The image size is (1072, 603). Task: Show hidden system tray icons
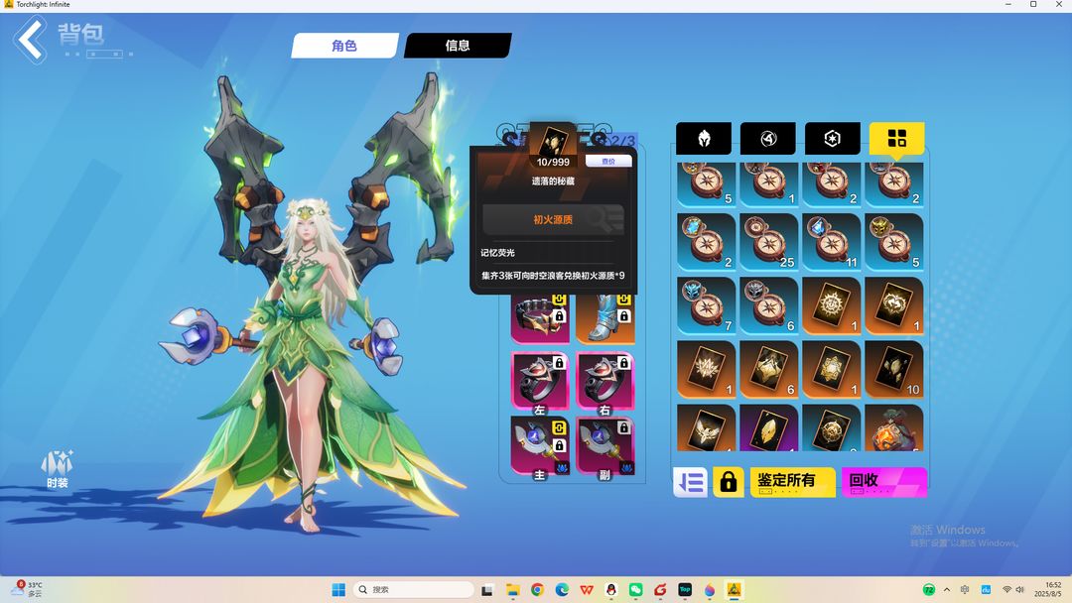tap(947, 589)
